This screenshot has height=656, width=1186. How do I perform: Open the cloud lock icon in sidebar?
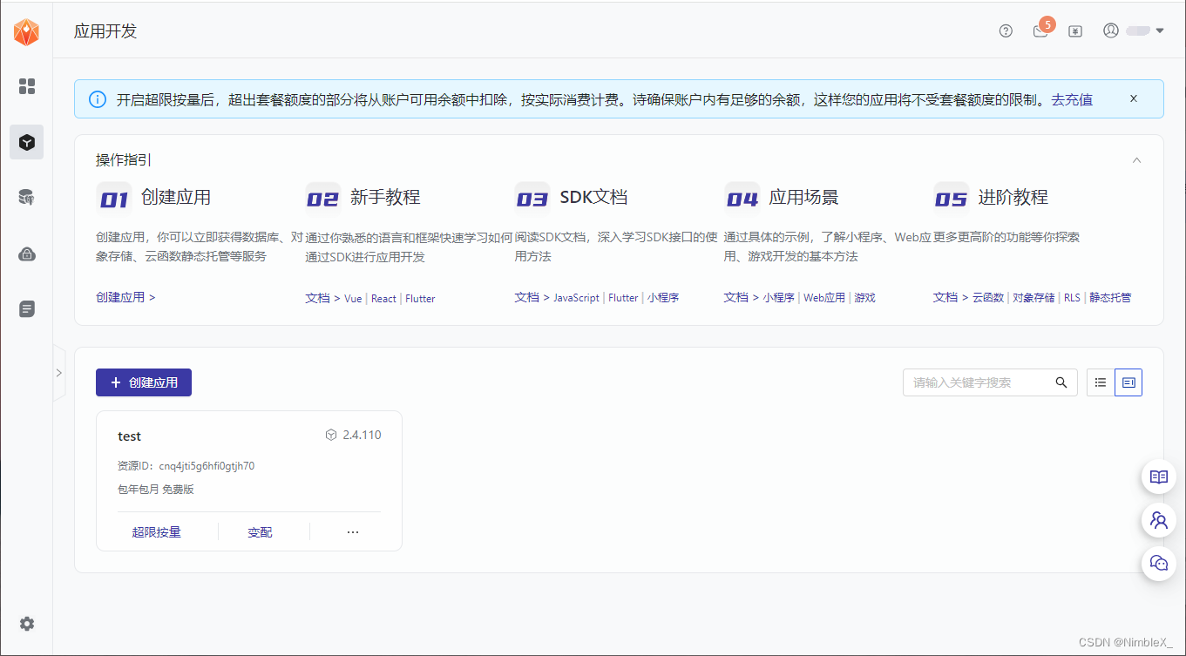[27, 254]
